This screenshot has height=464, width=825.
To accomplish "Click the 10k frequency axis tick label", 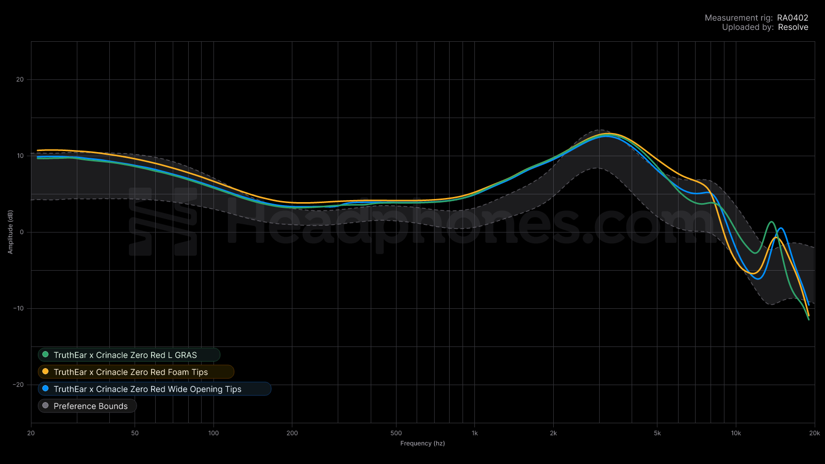I will click(736, 433).
